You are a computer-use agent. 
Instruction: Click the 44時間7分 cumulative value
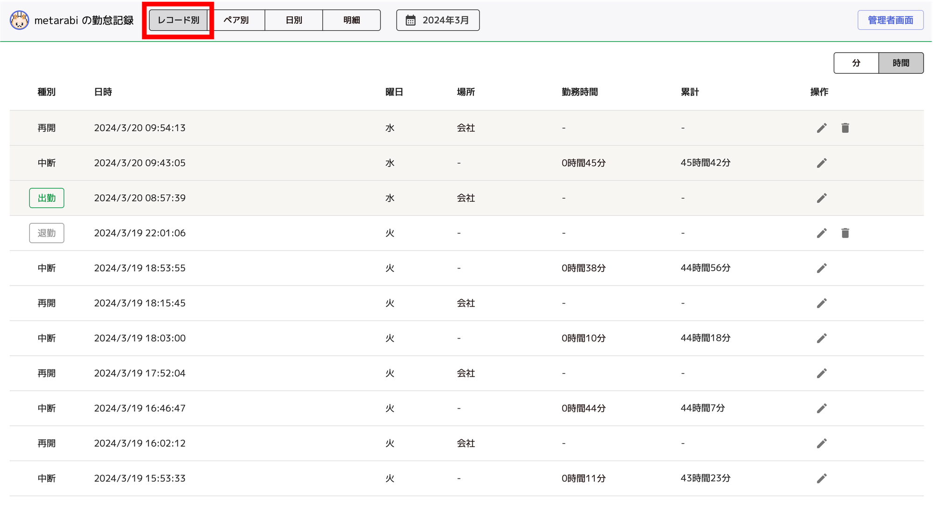pos(703,408)
